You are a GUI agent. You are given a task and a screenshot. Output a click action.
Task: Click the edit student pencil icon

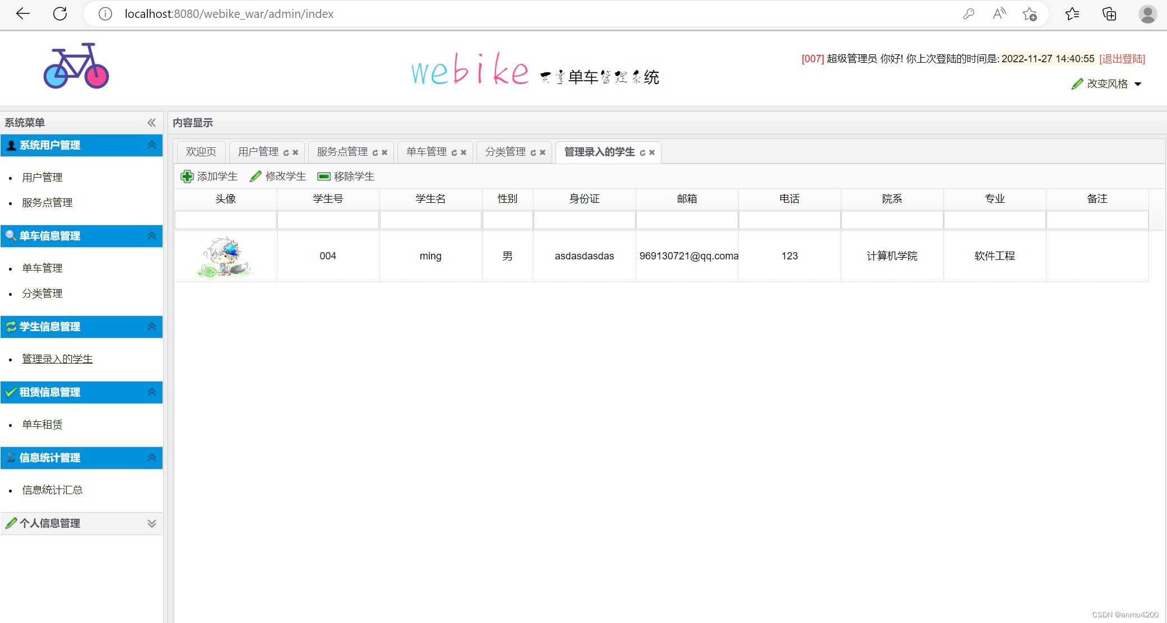[256, 176]
